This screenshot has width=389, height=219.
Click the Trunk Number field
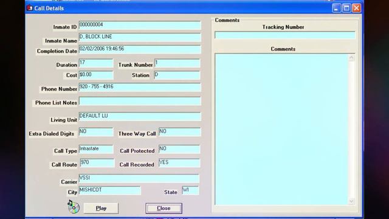(x=177, y=63)
